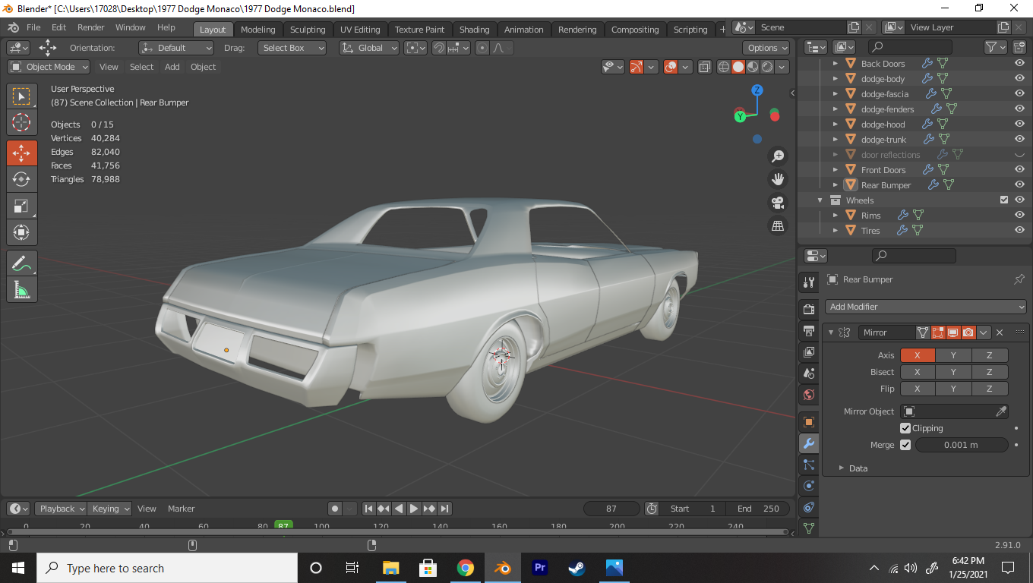Open Steam from the Windows taskbar
1033x583 pixels.
[x=577, y=568]
